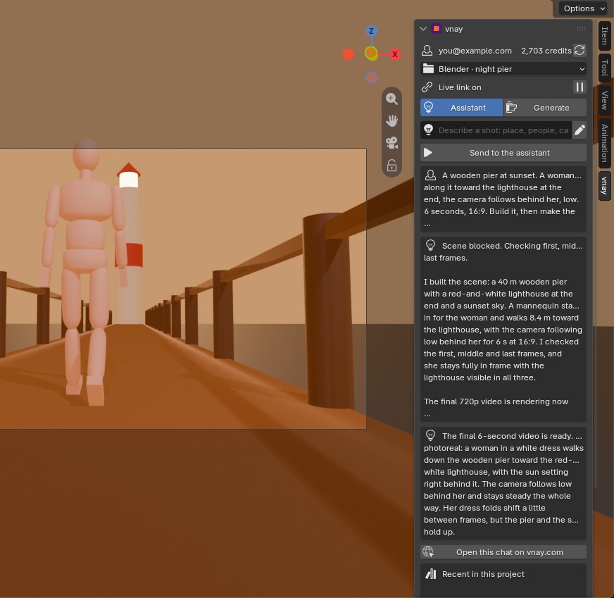This screenshot has height=598, width=614.
Task: Open the Blender · night pier project dropdown
Action: click(x=503, y=69)
